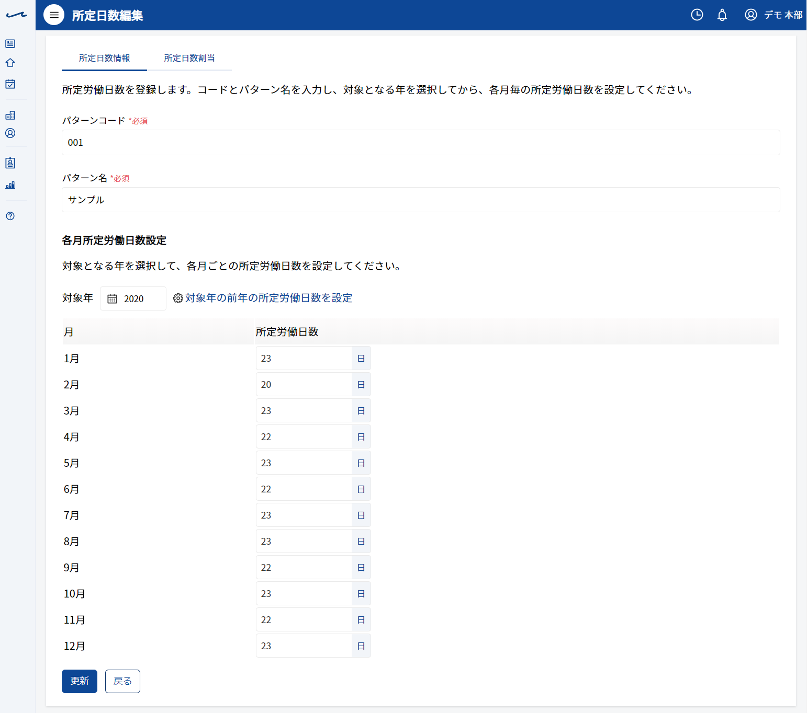This screenshot has width=807, height=713.
Task: Select the 所定日数情報 tab
Action: pyautogui.click(x=104, y=58)
